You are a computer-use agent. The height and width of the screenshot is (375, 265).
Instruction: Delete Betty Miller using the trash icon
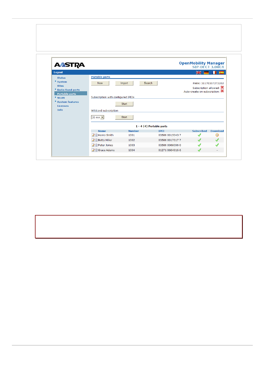[96, 140]
